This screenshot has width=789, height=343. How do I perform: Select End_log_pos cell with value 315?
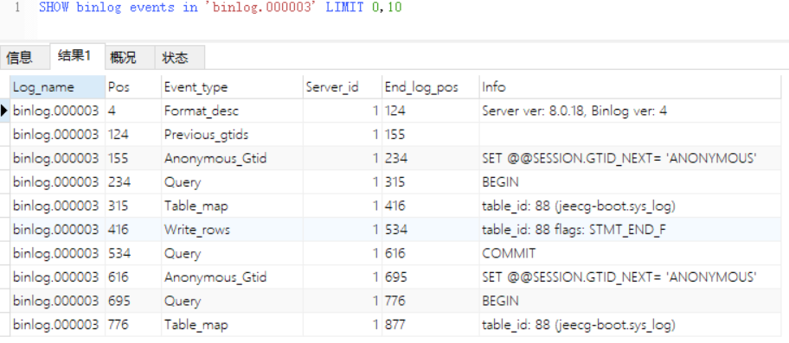coord(430,181)
